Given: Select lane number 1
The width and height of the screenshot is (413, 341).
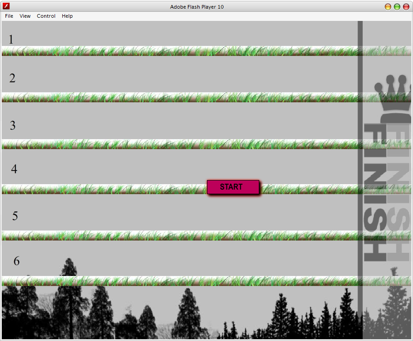Looking at the screenshot, I should tap(11, 40).
